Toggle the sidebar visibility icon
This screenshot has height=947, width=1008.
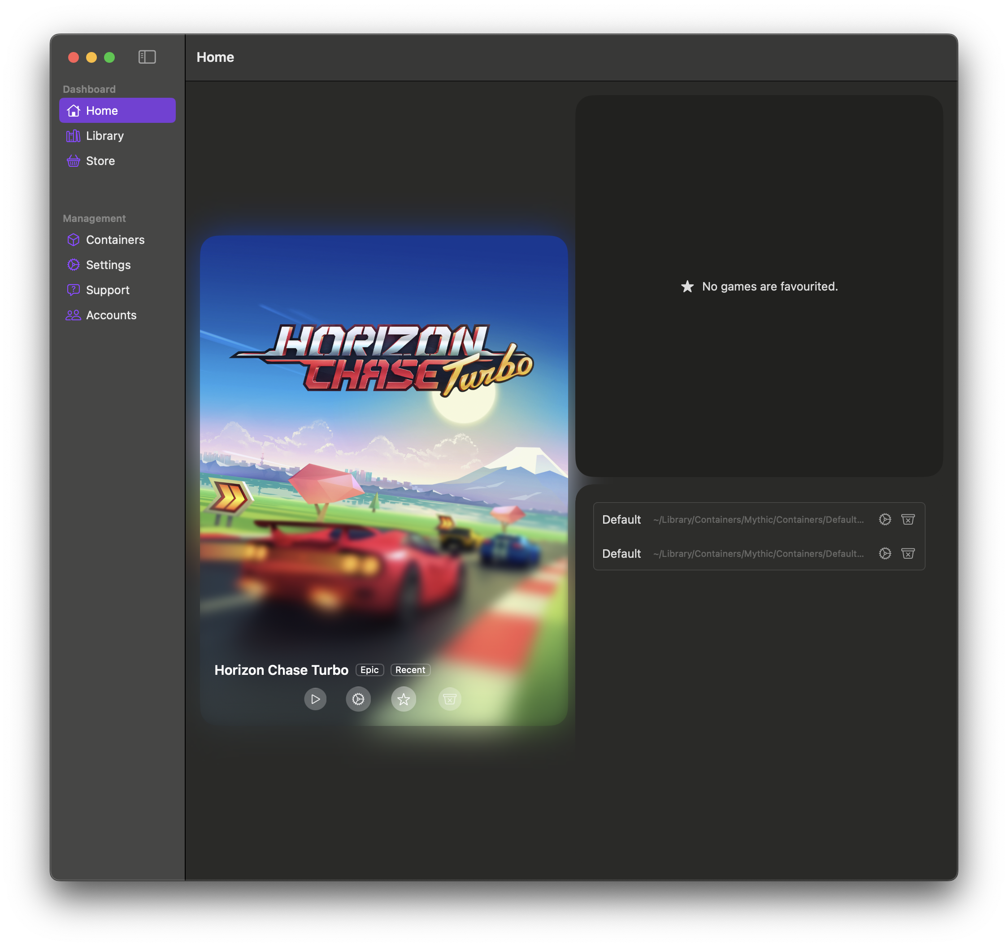(147, 57)
